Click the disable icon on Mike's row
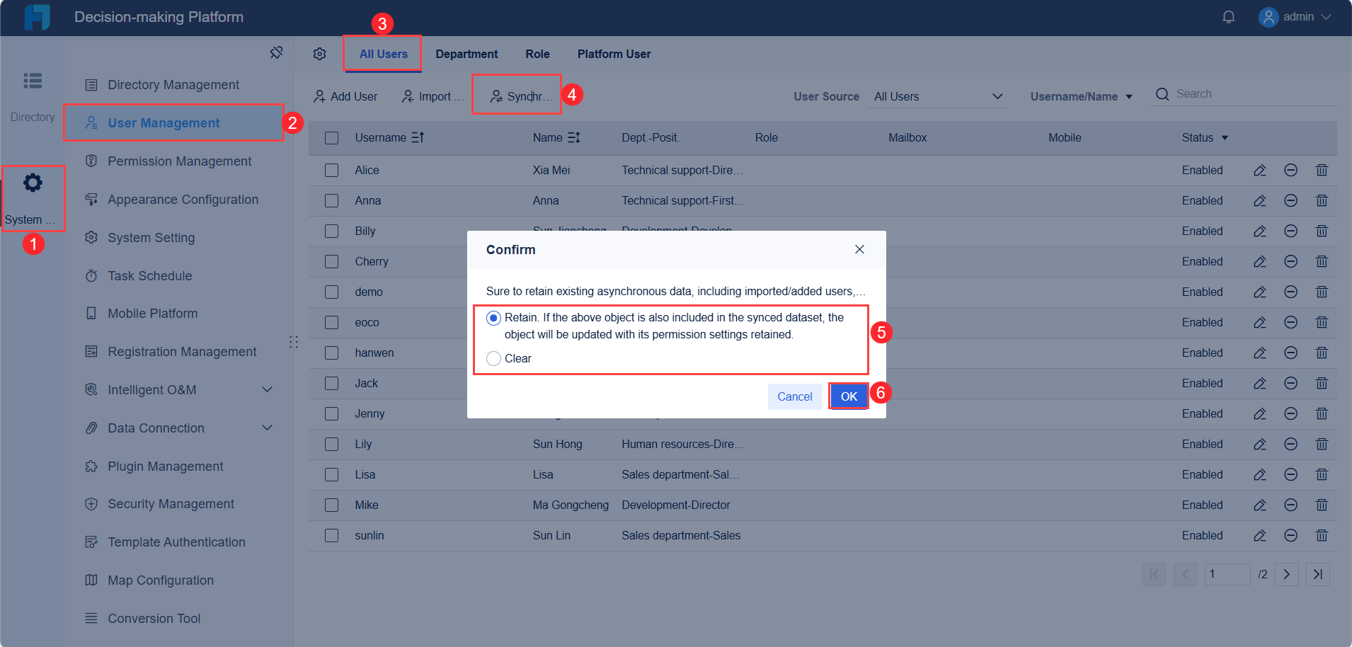 [1290, 505]
